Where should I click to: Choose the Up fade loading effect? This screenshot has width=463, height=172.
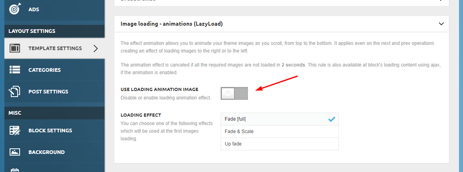(x=280, y=144)
